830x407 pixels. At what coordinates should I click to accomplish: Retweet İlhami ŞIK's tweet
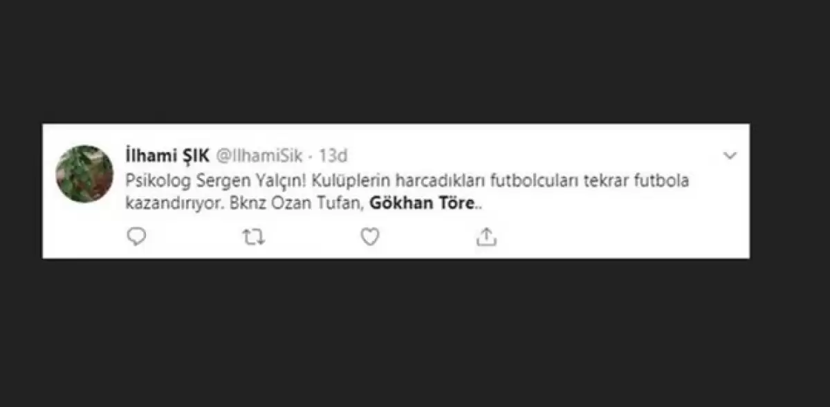254,237
